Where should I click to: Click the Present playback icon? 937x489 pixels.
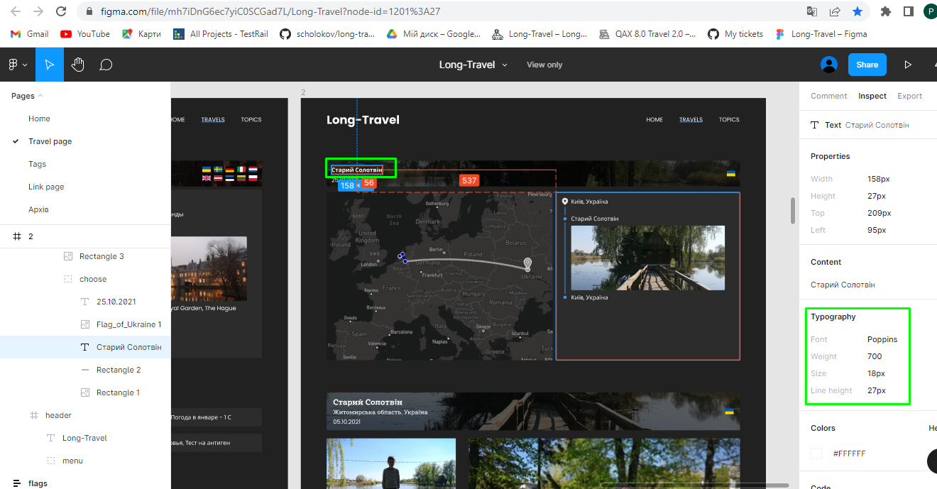908,65
